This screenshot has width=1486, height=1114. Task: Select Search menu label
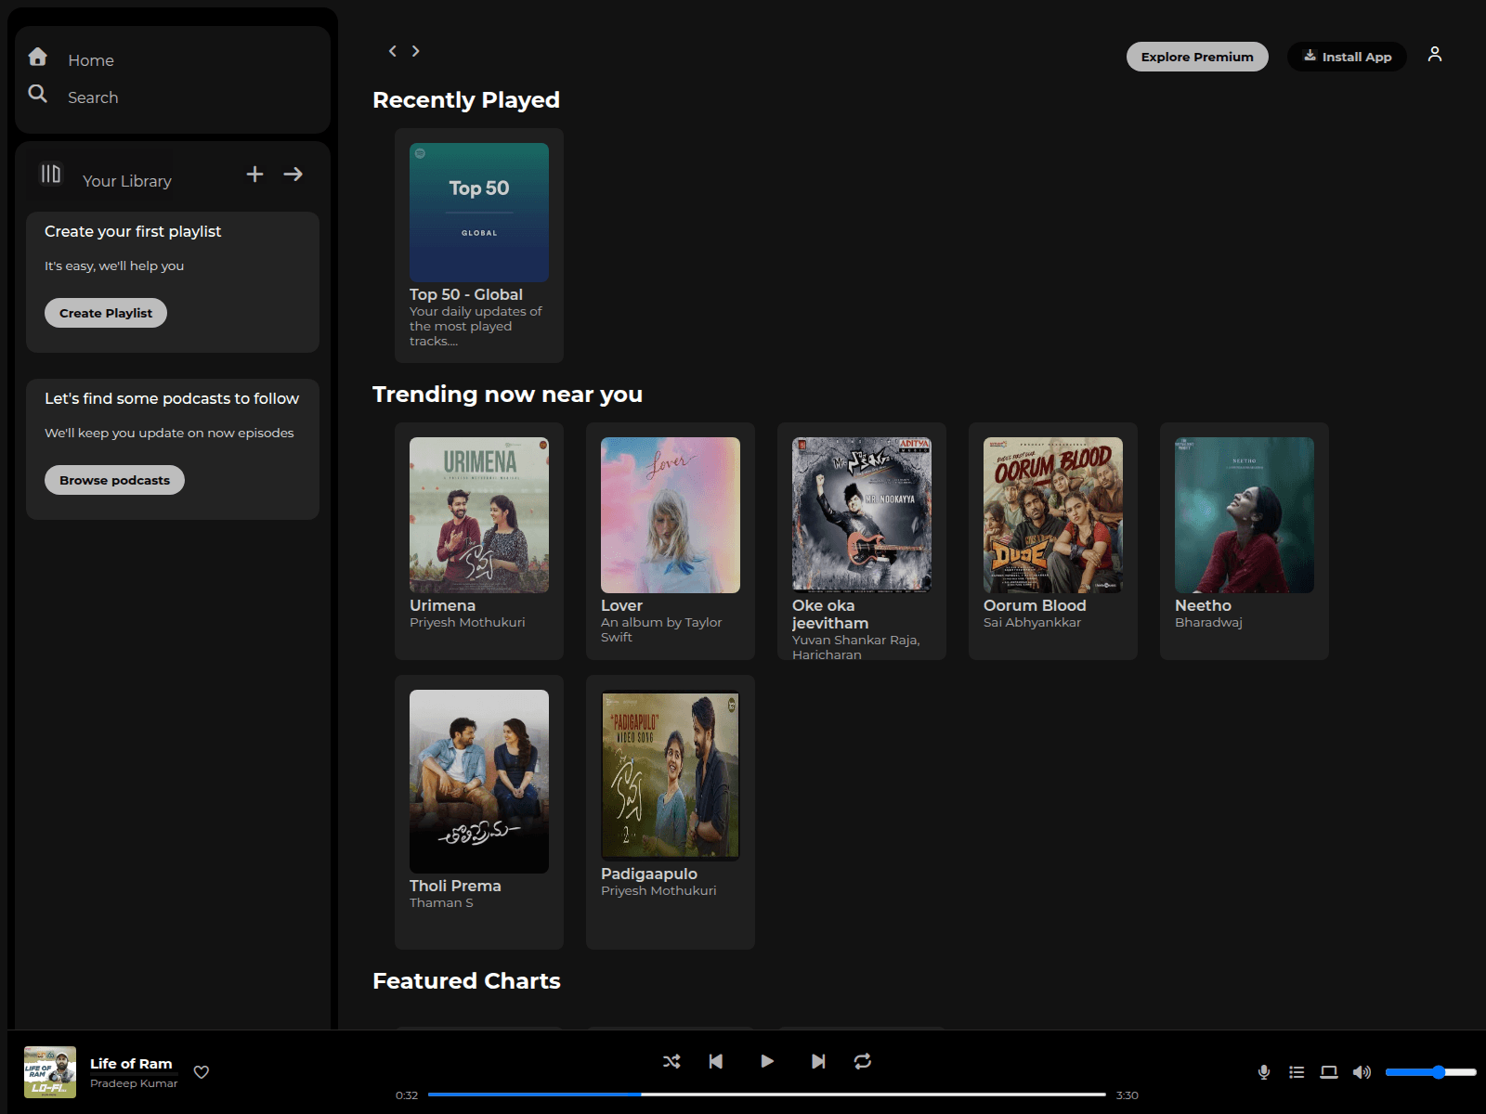[93, 97]
